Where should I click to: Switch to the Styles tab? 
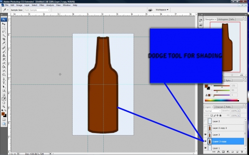228,81
